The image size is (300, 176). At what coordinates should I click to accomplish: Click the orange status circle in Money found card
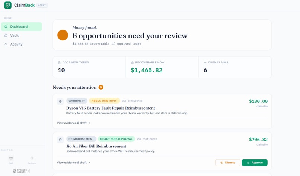(63, 35)
